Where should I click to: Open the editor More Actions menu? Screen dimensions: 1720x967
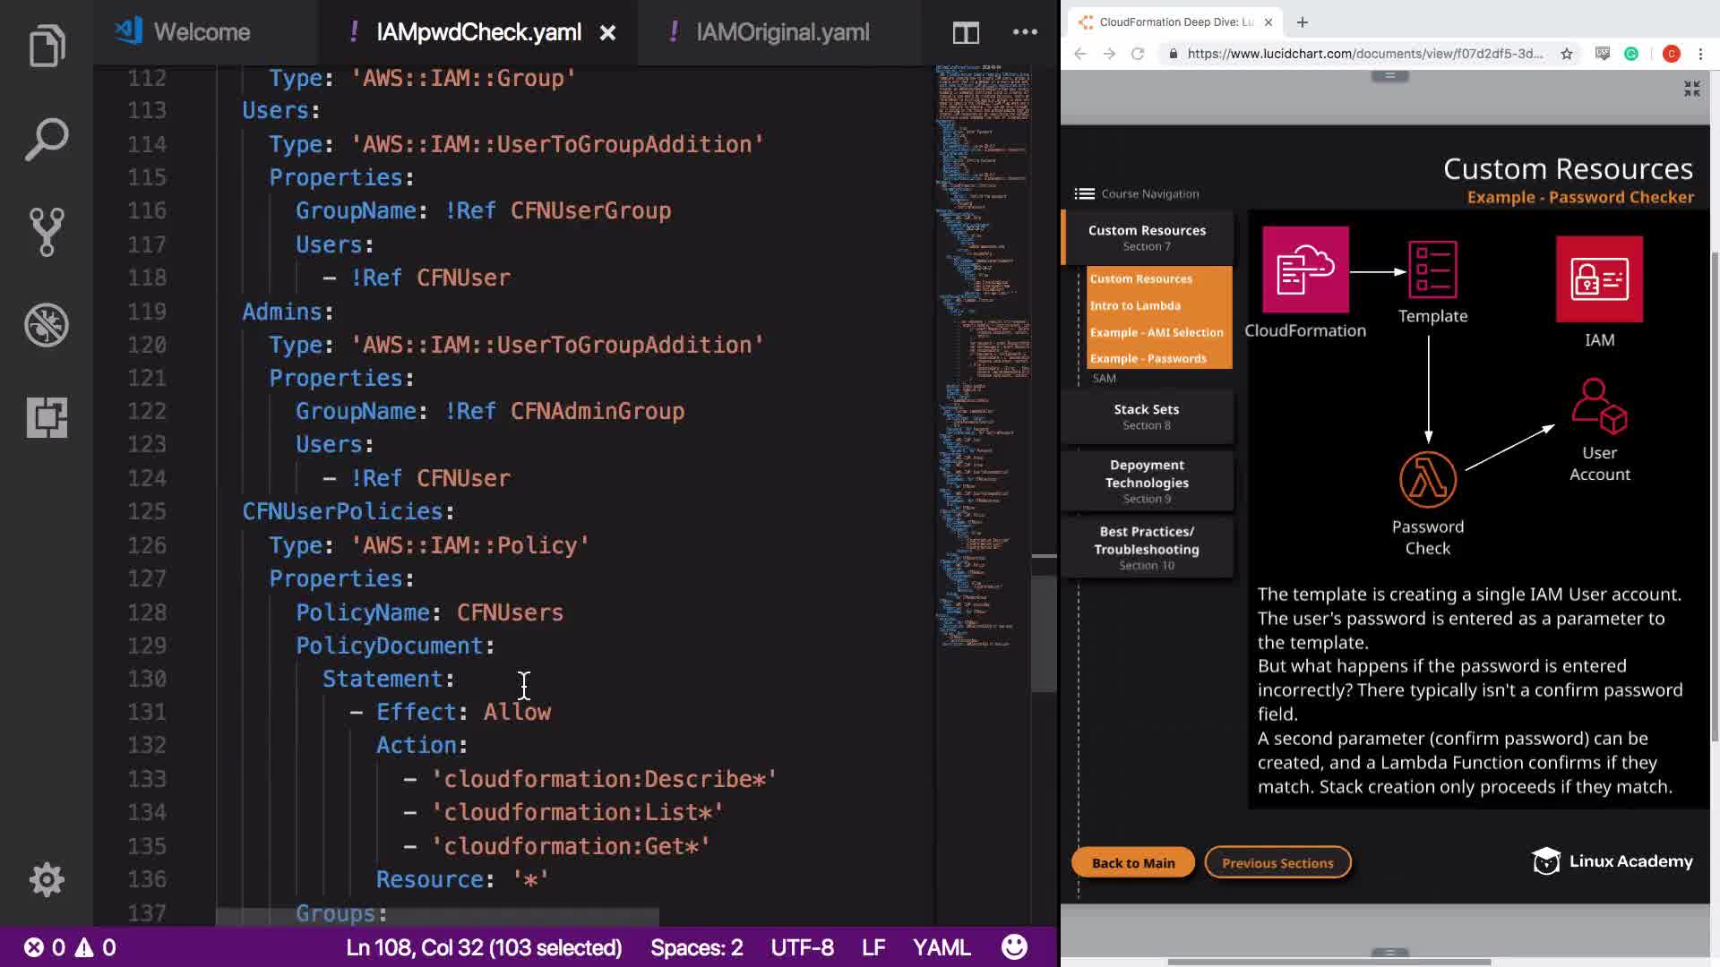(x=1024, y=32)
